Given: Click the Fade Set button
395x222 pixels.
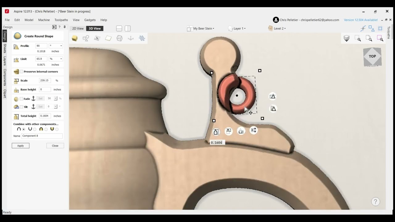Looking at the screenshot, I should click(x=40, y=99).
